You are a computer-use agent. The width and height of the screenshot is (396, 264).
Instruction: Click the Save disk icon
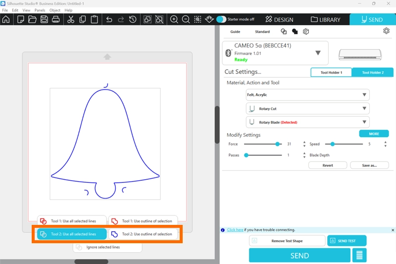pyautogui.click(x=44, y=19)
